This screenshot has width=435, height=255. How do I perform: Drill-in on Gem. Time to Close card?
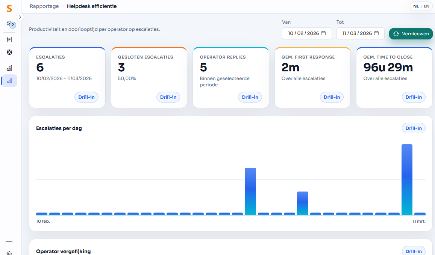(x=414, y=97)
